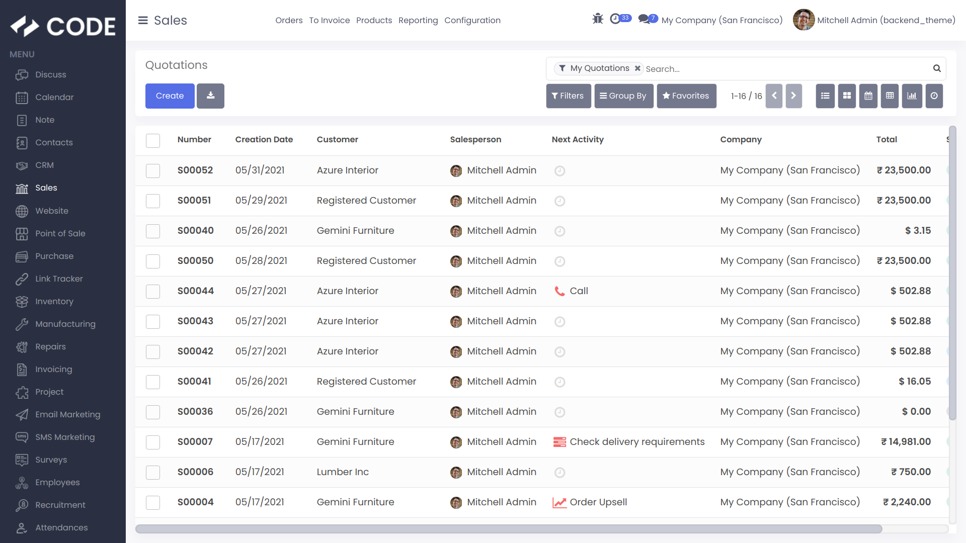Open the Reporting menu

(x=418, y=20)
